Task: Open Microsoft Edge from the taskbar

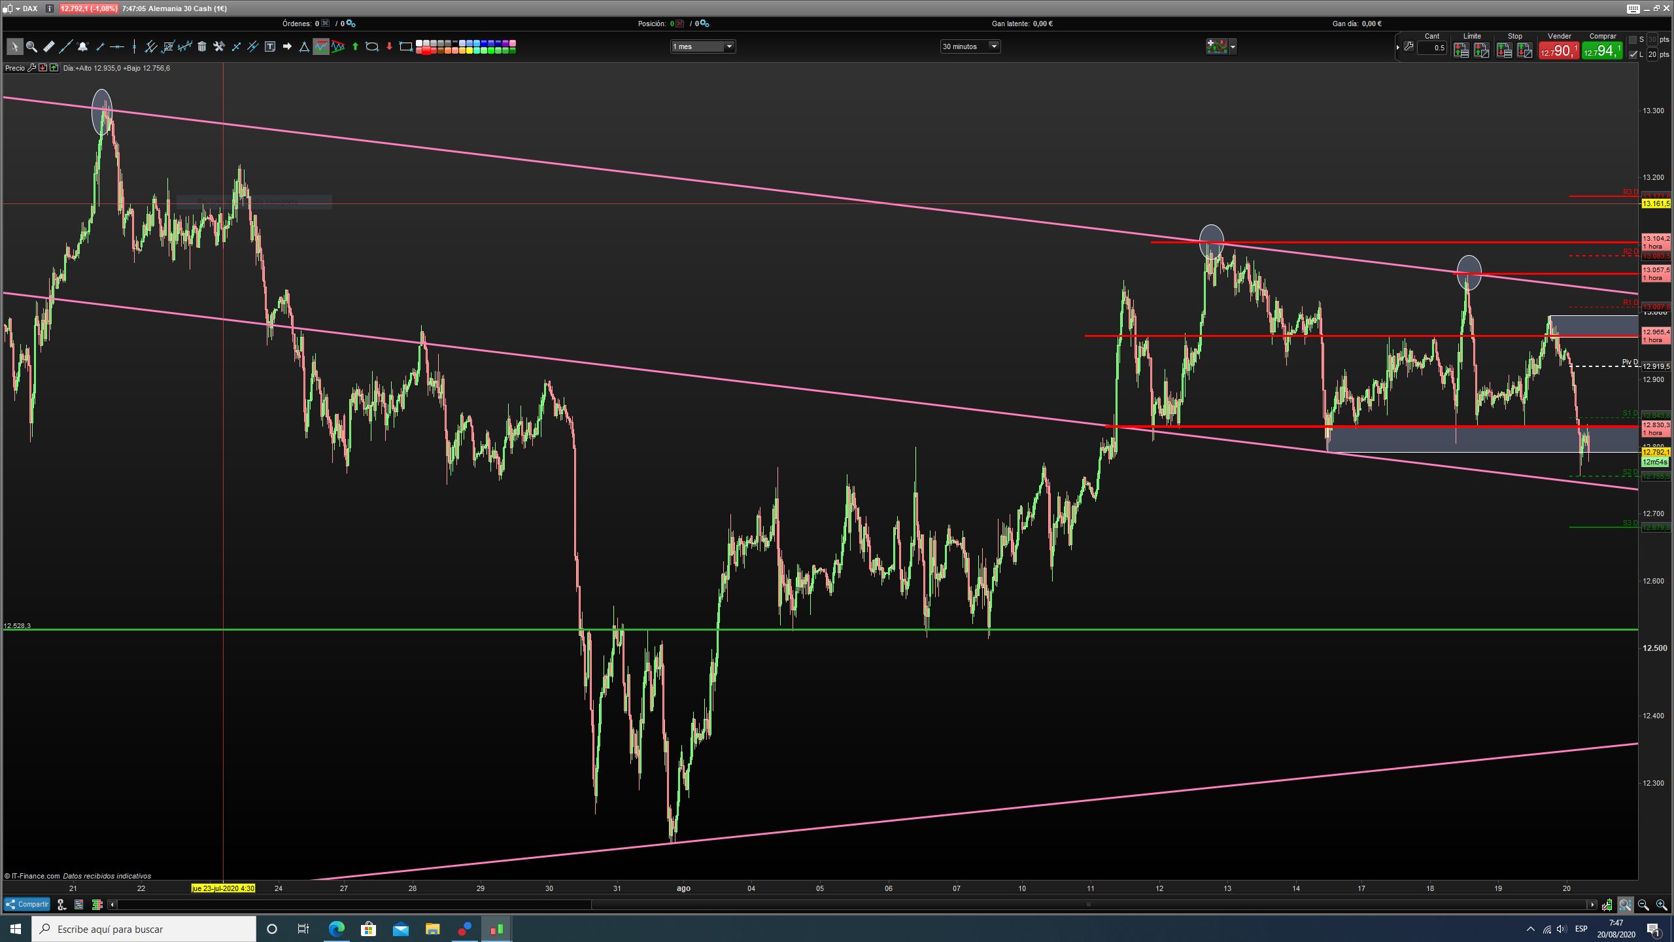Action: pos(336,928)
